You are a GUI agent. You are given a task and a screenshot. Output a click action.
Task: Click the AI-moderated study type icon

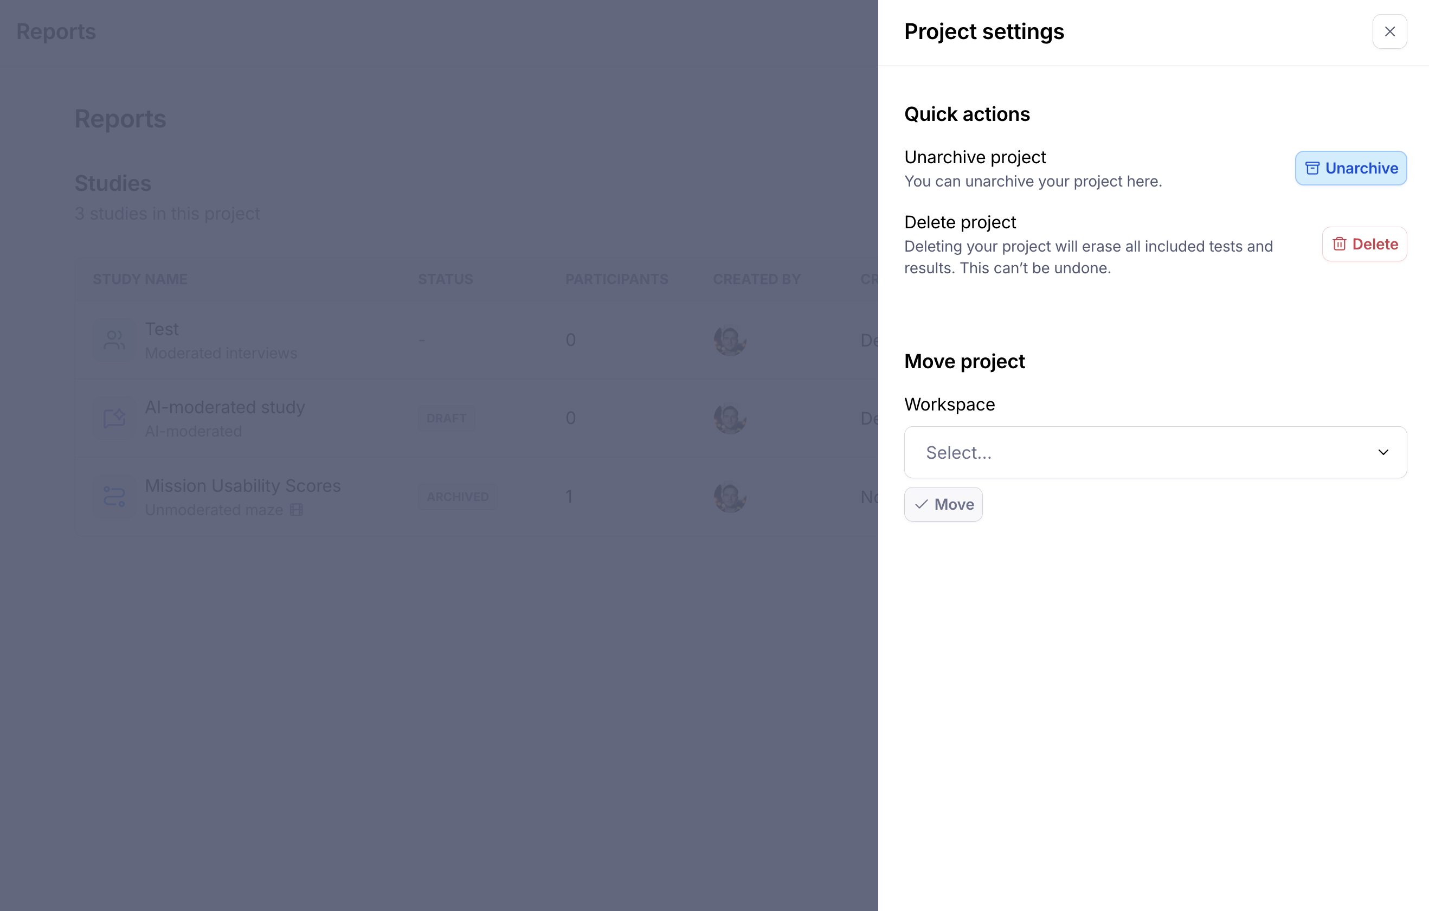pos(114,419)
